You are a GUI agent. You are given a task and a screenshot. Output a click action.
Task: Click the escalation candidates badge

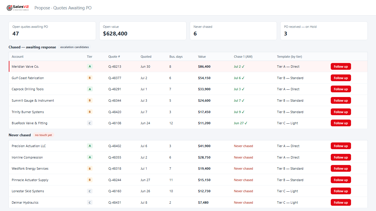(75, 47)
